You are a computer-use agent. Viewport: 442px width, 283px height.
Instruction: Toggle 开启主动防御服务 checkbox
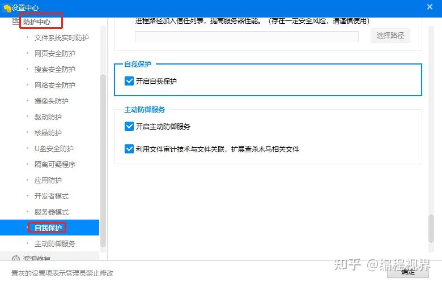129,126
